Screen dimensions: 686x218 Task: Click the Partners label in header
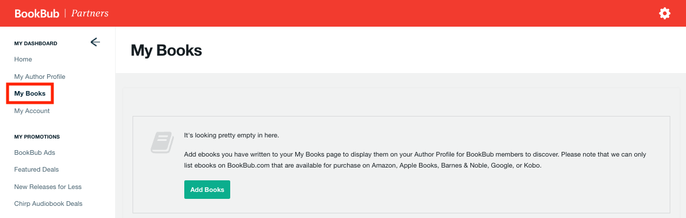90,13
